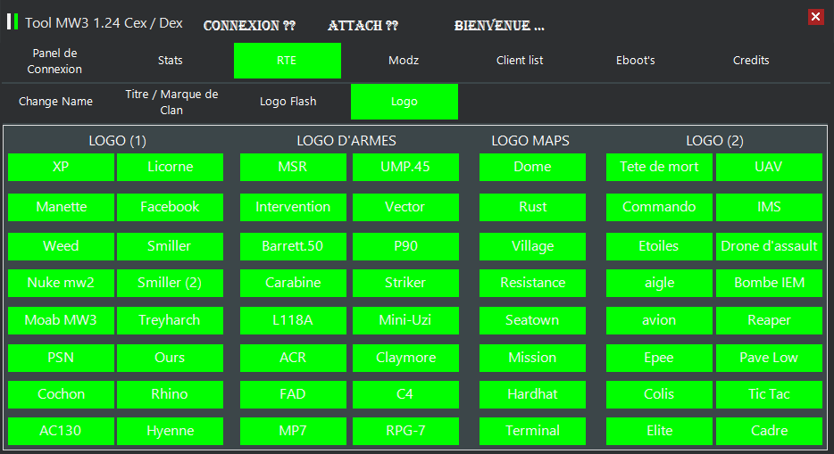Viewport: 834px width, 454px height.
Task: Pick the Drone d'assaut logo
Action: point(769,246)
